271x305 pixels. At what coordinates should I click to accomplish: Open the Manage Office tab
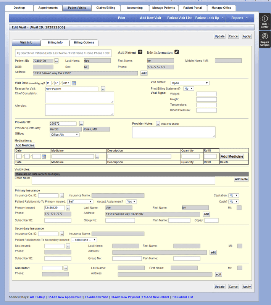pos(221,8)
